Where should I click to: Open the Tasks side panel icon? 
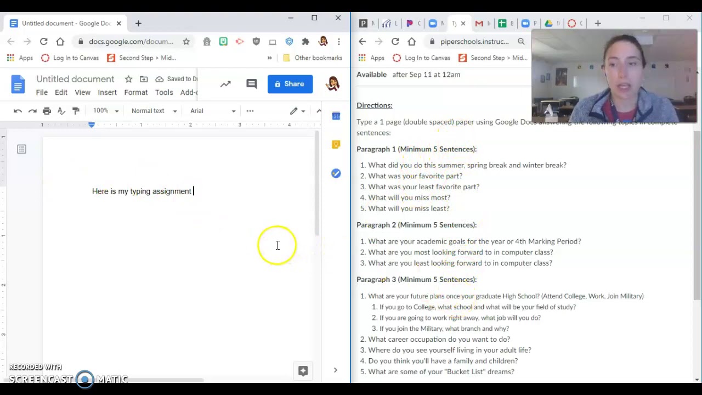(336, 173)
